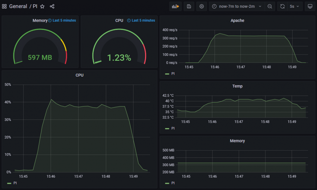Click the PI dashboard breadcrumb title
This screenshot has height=190, width=317.
click(x=35, y=6)
